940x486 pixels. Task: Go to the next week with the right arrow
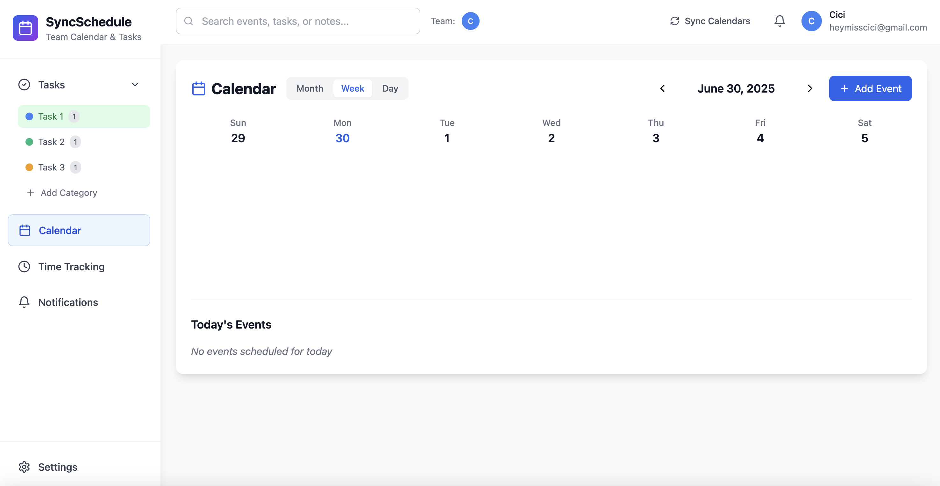click(809, 89)
